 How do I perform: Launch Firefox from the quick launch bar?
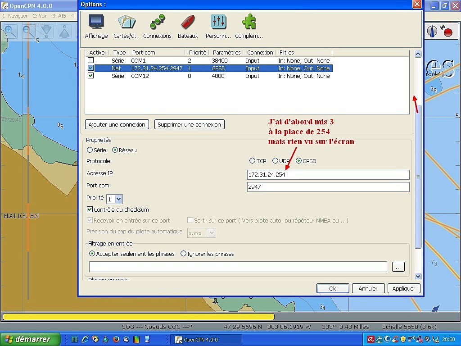tap(116, 339)
